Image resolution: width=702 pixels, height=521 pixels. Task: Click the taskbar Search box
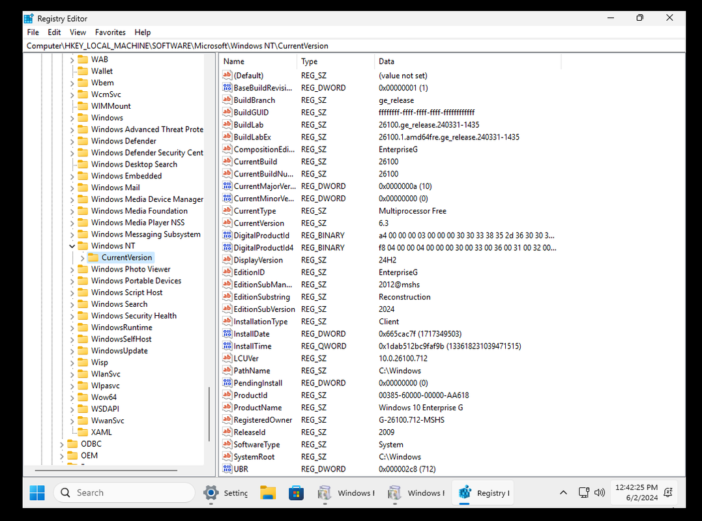click(124, 492)
